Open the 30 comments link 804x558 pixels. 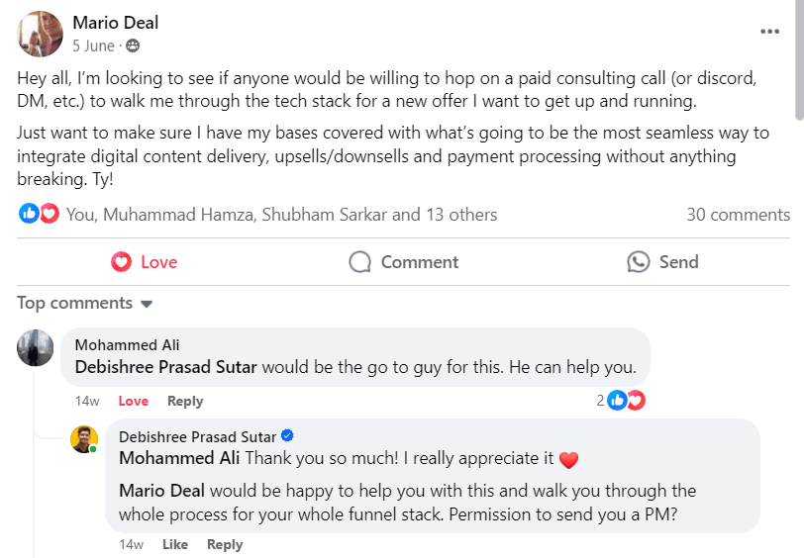click(x=738, y=214)
